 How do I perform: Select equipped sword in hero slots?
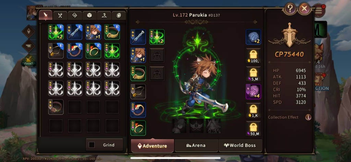click(x=138, y=37)
